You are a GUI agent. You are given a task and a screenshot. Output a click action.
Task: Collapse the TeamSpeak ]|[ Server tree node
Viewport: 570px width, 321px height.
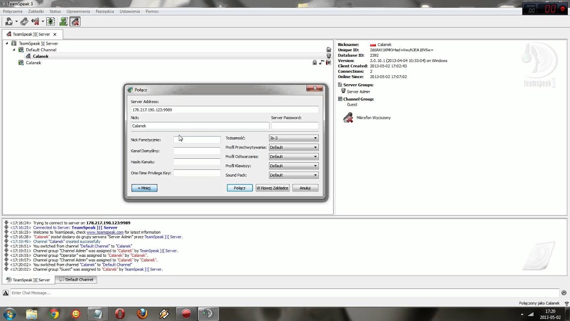[x=7, y=43]
